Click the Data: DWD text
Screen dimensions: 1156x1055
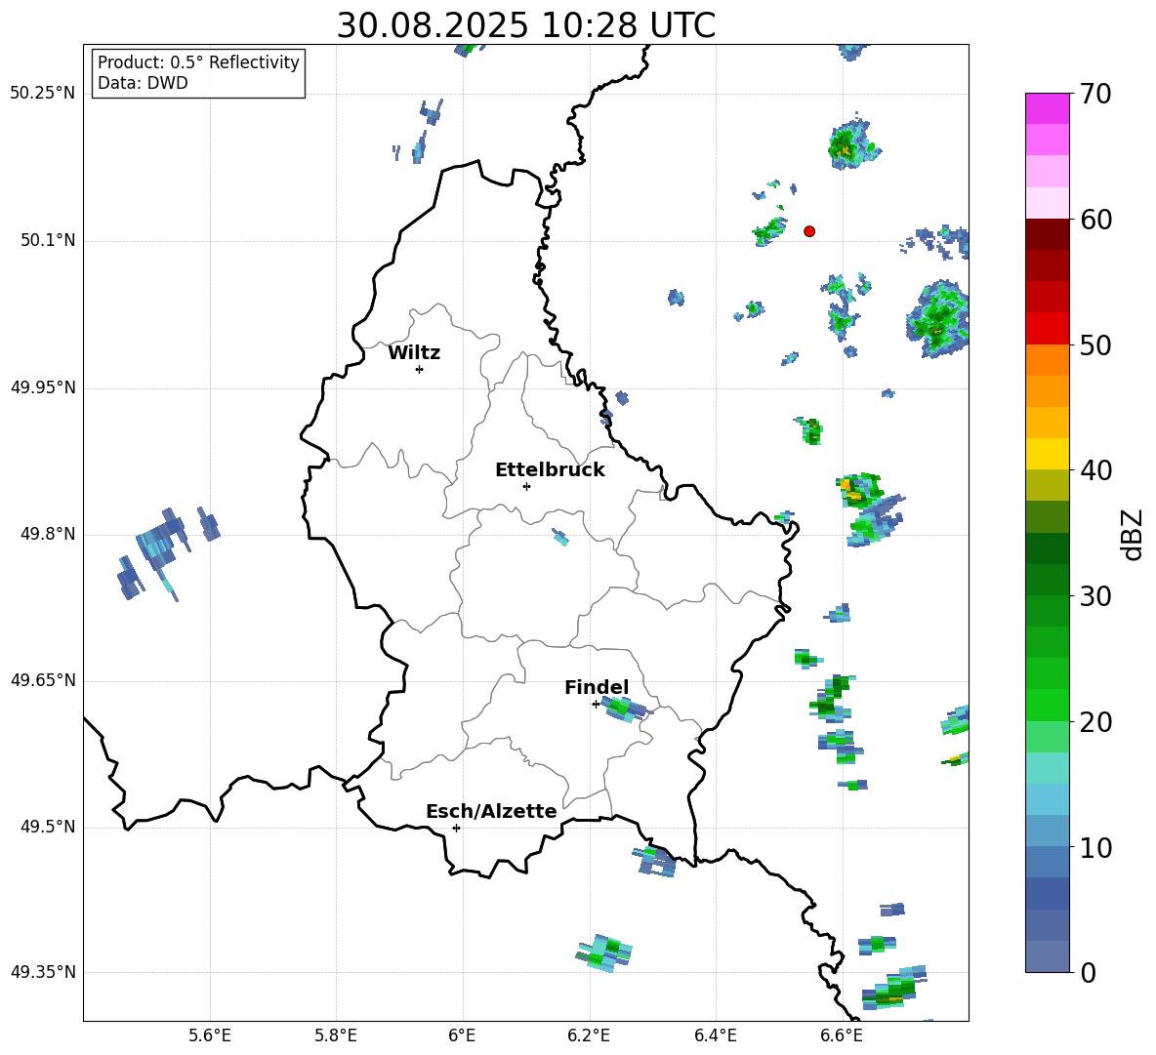pos(143,83)
